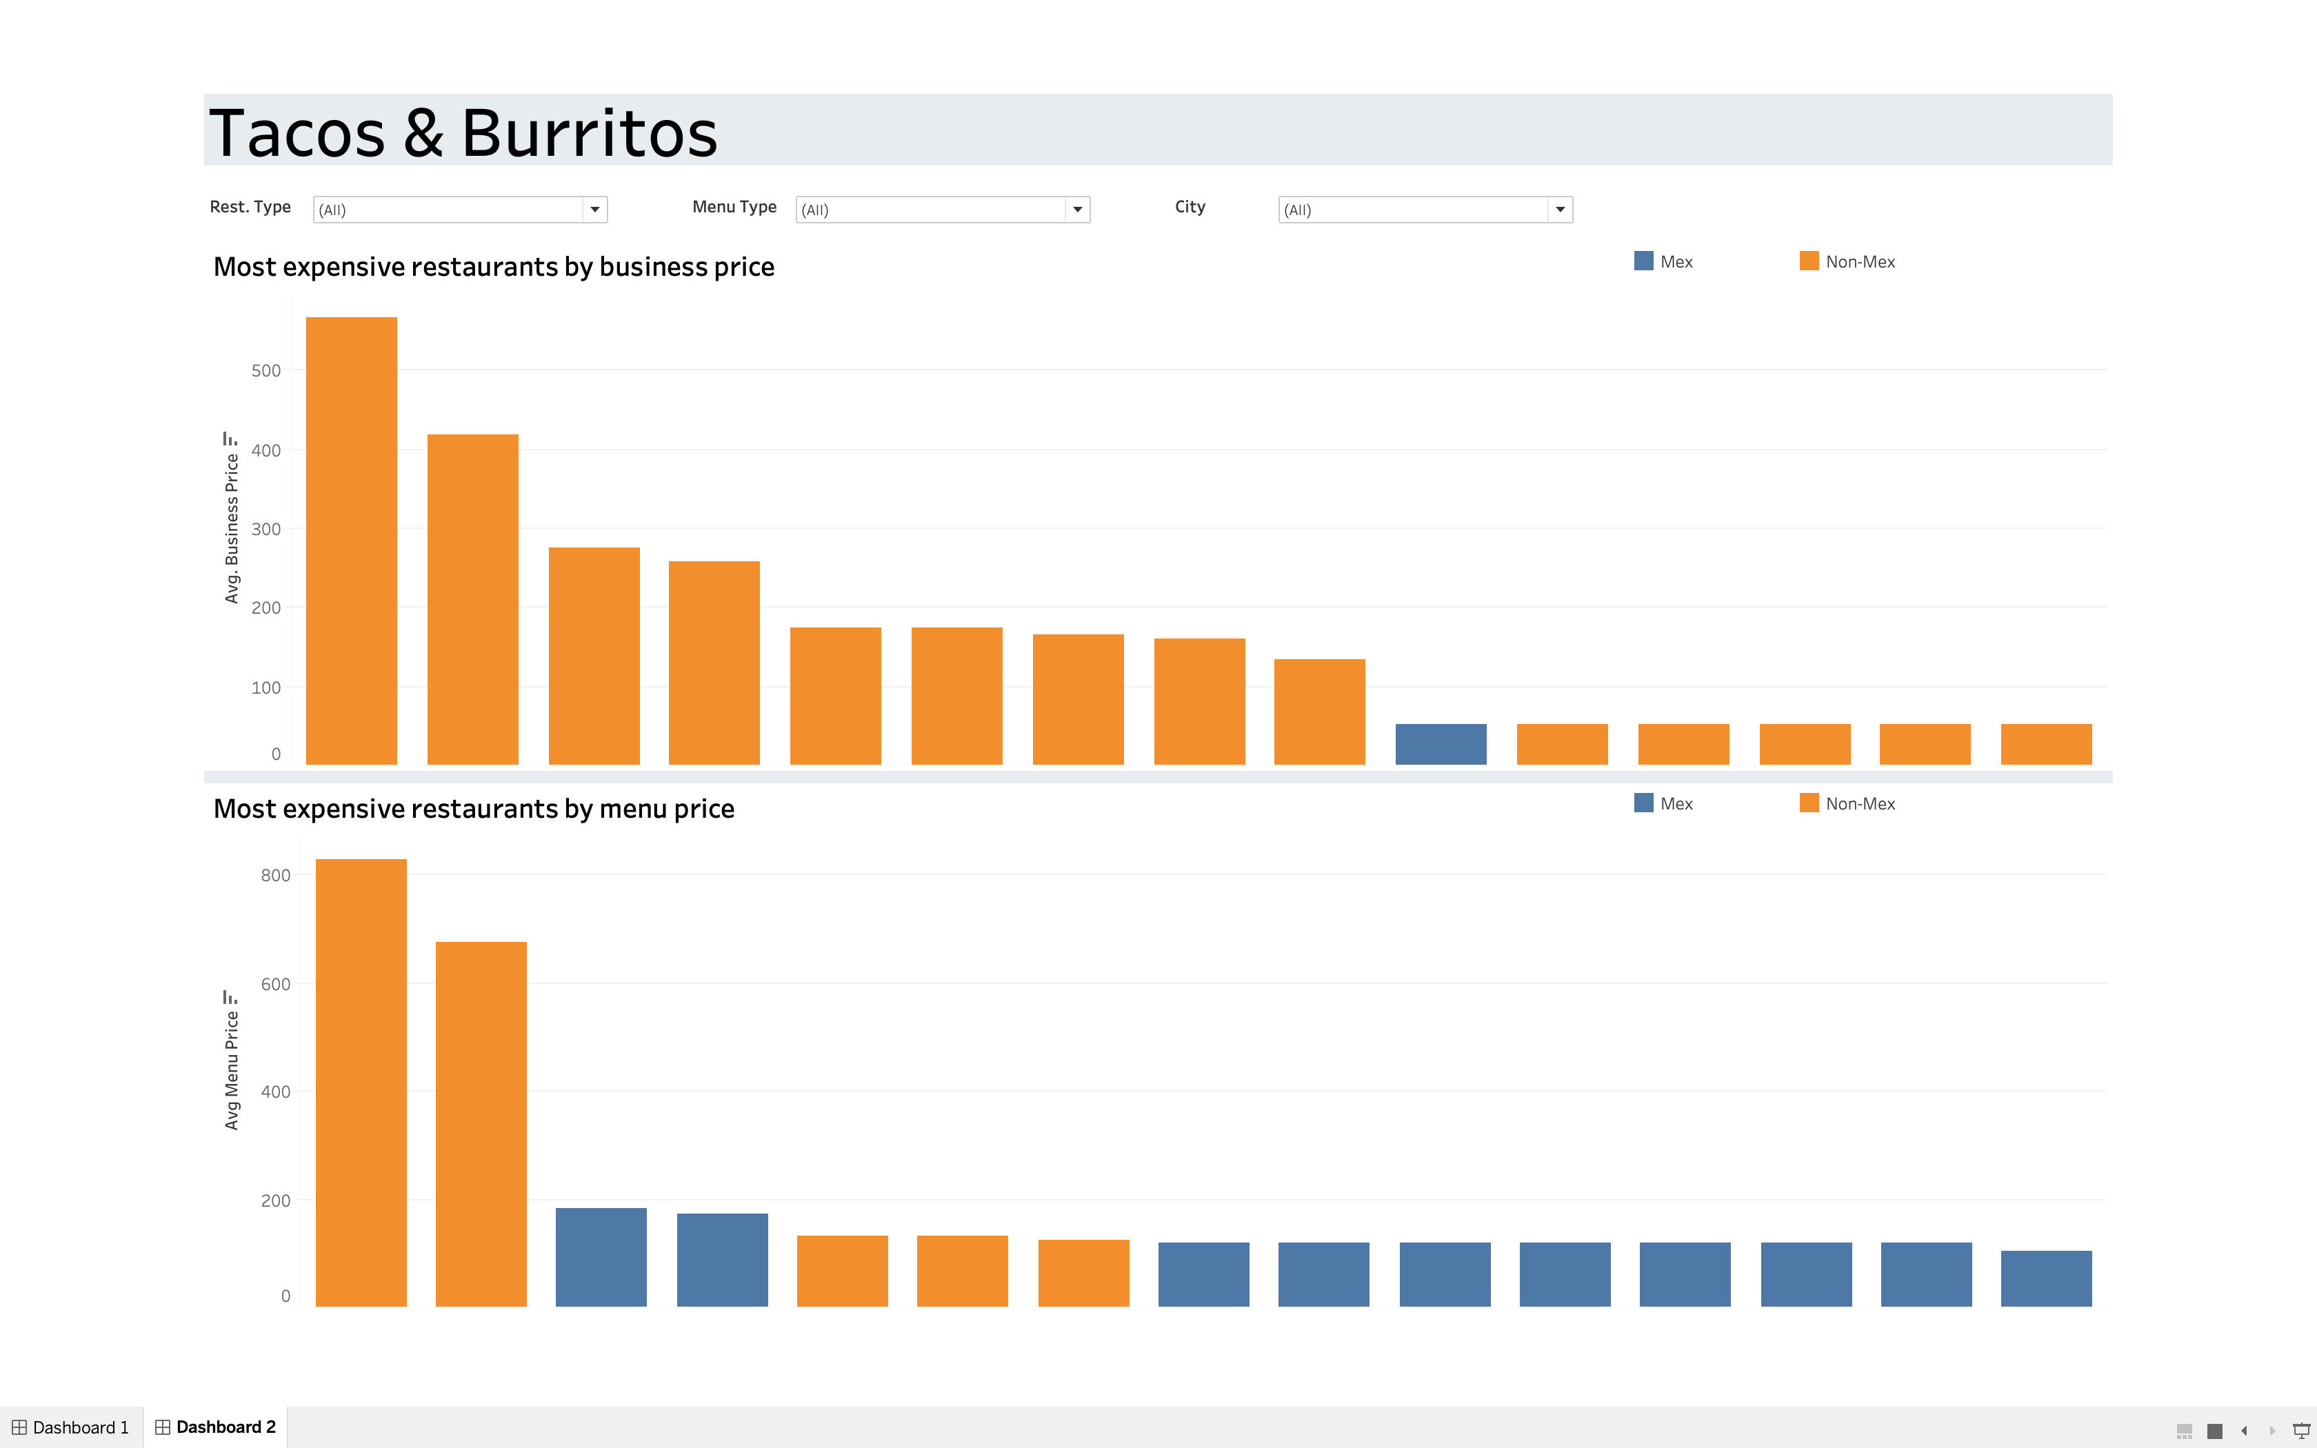
Task: Click the show tabs square icon
Action: pyautogui.click(x=2214, y=1430)
